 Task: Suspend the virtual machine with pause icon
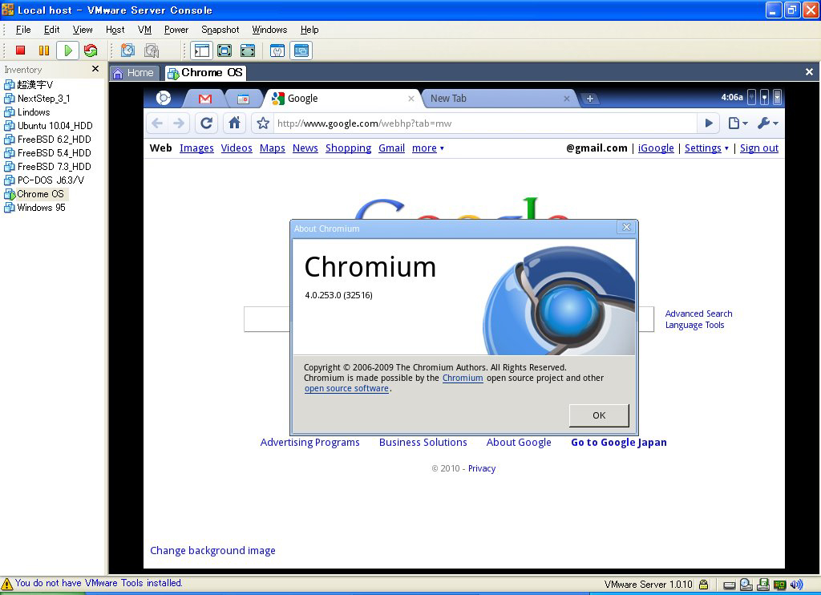[x=44, y=51]
